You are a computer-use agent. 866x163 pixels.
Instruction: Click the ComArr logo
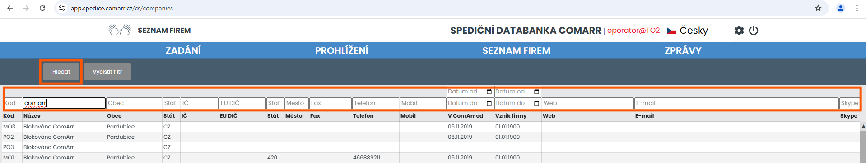pyautogui.click(x=120, y=30)
